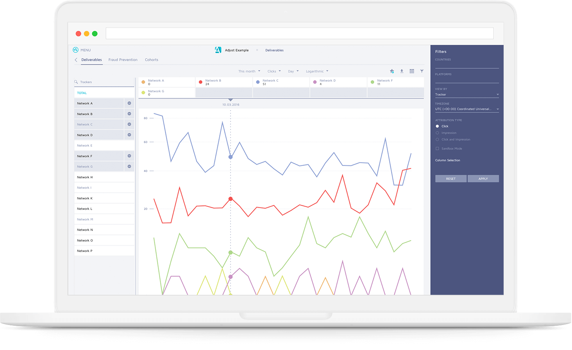The height and width of the screenshot is (350, 572).
Task: Enable the Sandbox Mode checkbox
Action: pos(437,149)
